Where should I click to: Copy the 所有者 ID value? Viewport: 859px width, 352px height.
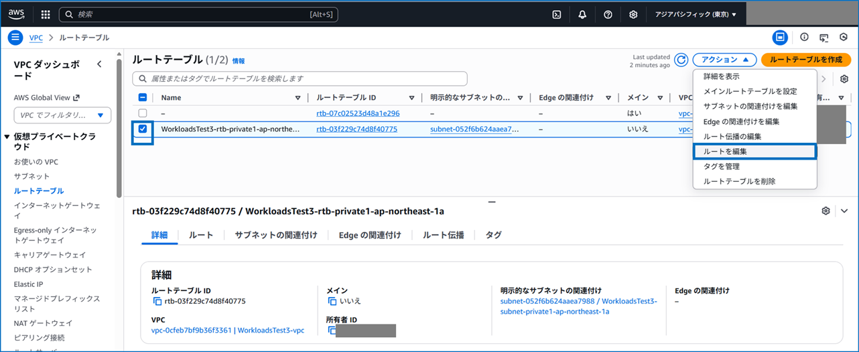[x=332, y=330]
